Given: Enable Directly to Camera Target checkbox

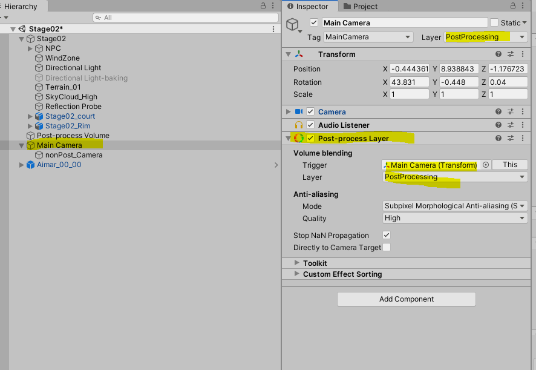Looking at the screenshot, I should [x=387, y=247].
